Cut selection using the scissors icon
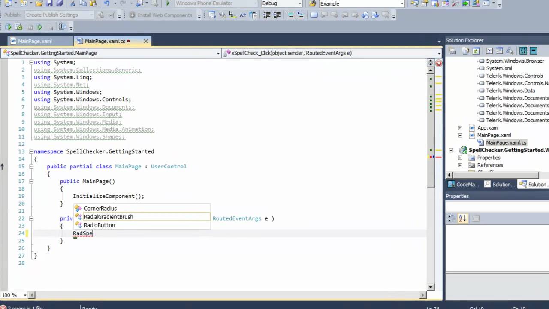 tap(72, 3)
